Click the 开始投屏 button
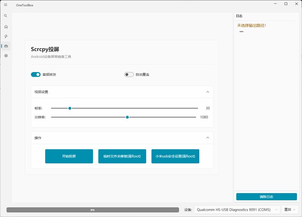Screen dimensions: 302x217 pyautogui.click(x=69, y=156)
